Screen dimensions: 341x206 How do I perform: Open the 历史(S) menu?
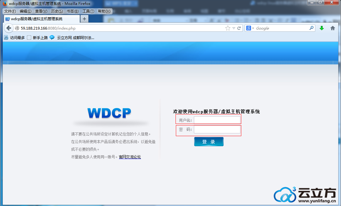click(x=57, y=11)
